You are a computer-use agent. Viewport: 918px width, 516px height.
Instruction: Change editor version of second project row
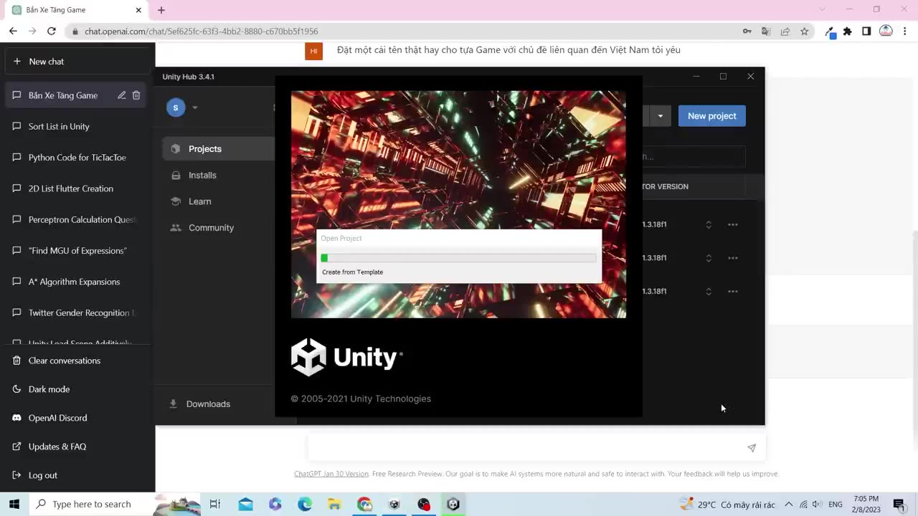click(709, 258)
